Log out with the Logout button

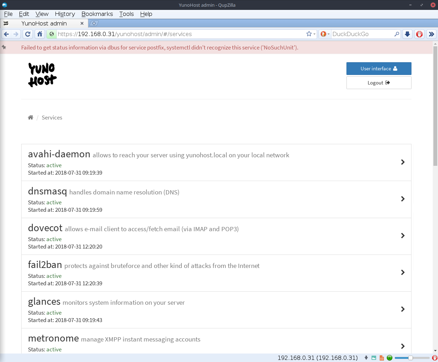tap(379, 83)
